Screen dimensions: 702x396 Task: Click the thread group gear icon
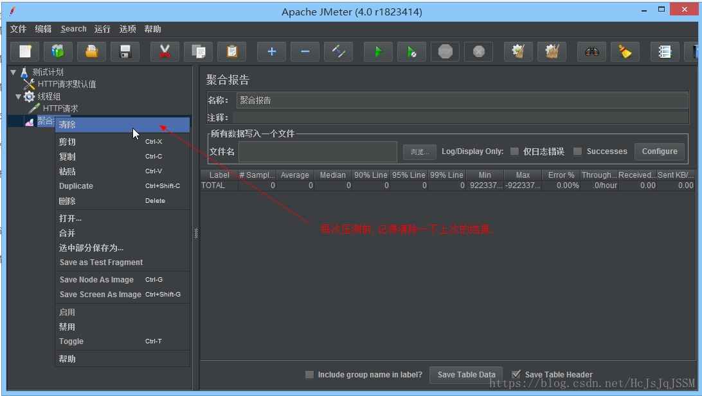(x=29, y=96)
